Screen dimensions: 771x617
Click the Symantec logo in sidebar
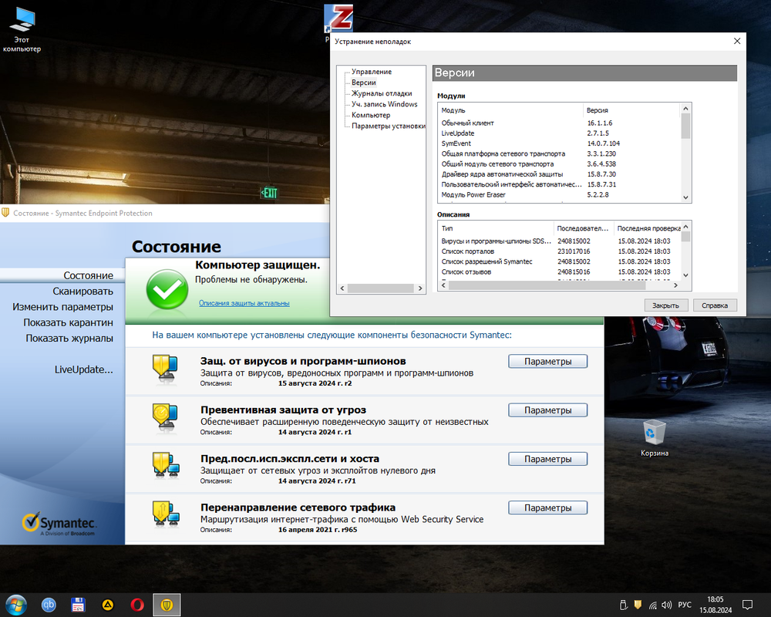[59, 524]
